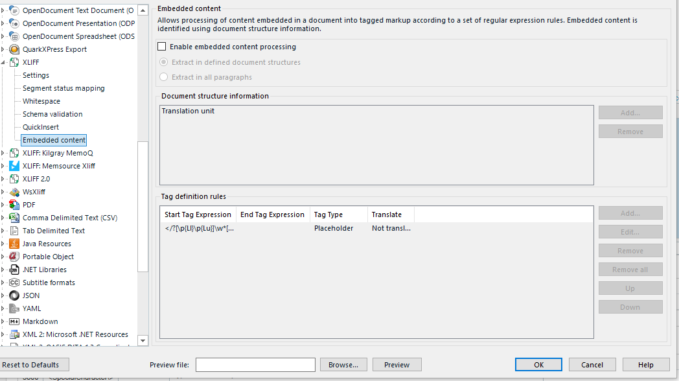Click the QuarkXPress Export icon
The image size is (679, 381).
click(x=14, y=49)
